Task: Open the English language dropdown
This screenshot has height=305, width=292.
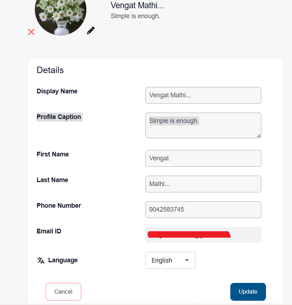Action: (x=170, y=260)
